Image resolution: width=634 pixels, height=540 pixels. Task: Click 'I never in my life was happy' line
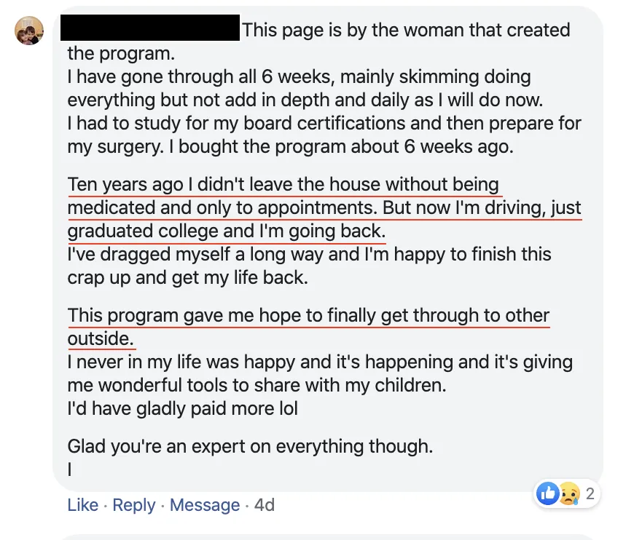pyautogui.click(x=320, y=362)
